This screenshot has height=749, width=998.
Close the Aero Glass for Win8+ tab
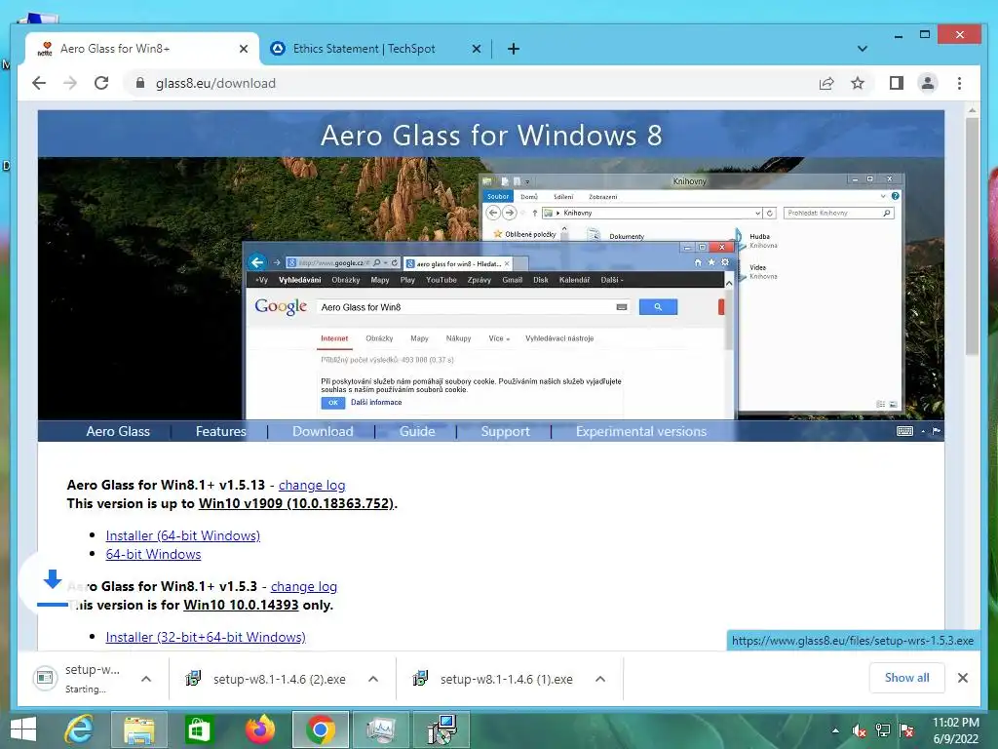(x=243, y=49)
